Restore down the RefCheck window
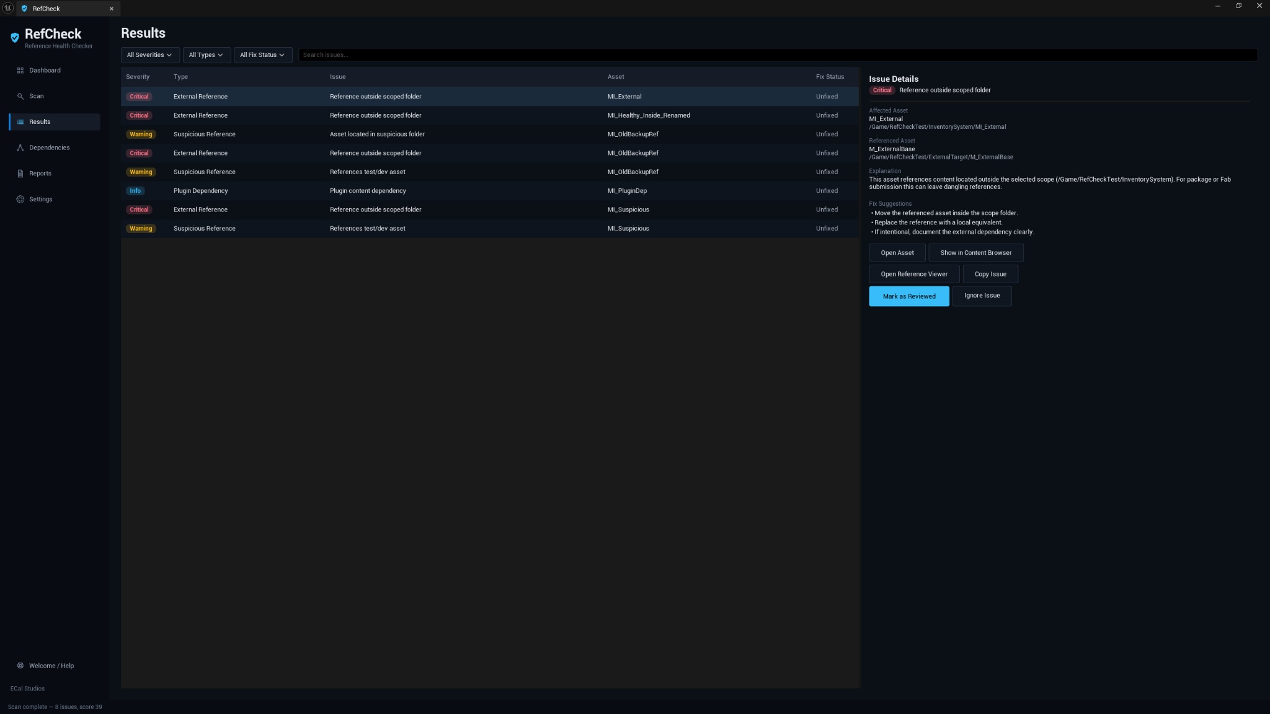The image size is (1270, 714). click(x=1238, y=6)
